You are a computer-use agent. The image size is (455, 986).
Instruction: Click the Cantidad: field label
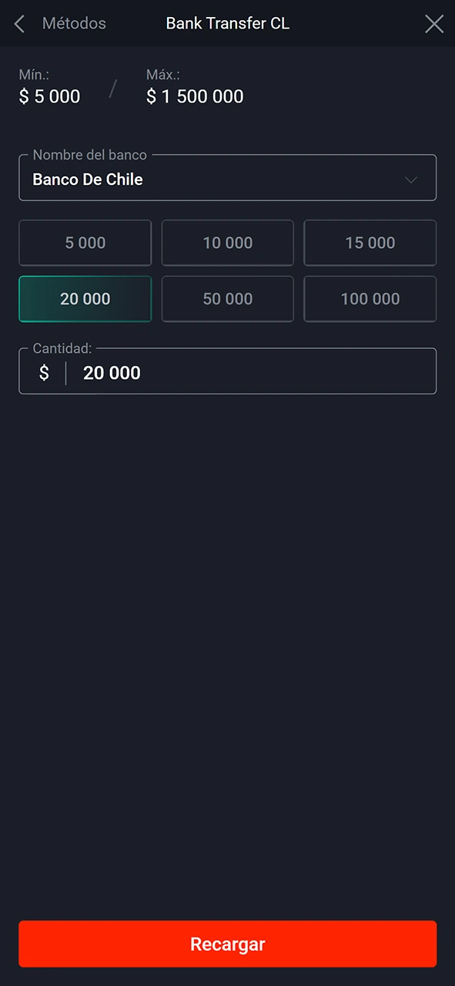click(62, 348)
